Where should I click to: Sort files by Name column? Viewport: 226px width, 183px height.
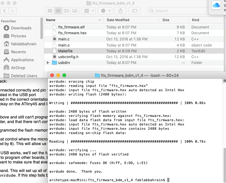[x=73, y=20]
